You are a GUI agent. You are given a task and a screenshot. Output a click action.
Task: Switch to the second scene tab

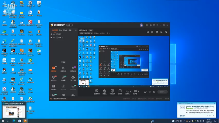click(60, 30)
